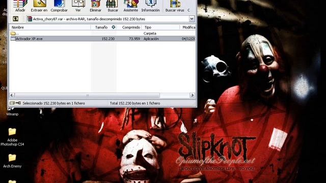Screen dimensions: 326x183
Task: Open the Arch Enemy desktop folder
Action: tap(12, 161)
